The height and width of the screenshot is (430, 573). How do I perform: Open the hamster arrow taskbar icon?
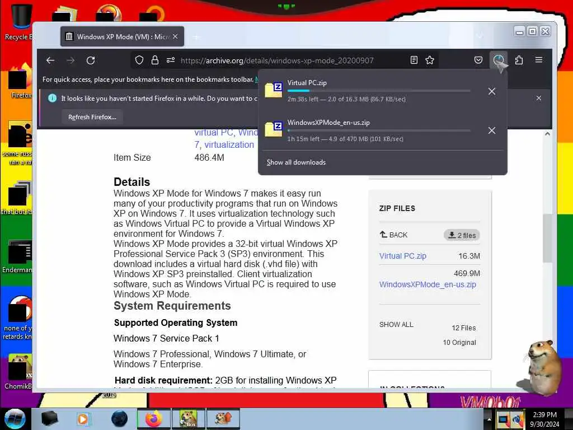pos(223,419)
